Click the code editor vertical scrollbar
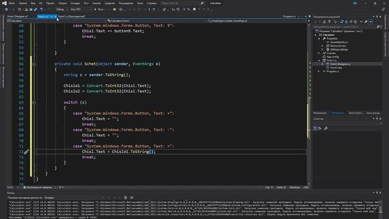This screenshot has height=219, width=389. [308, 104]
